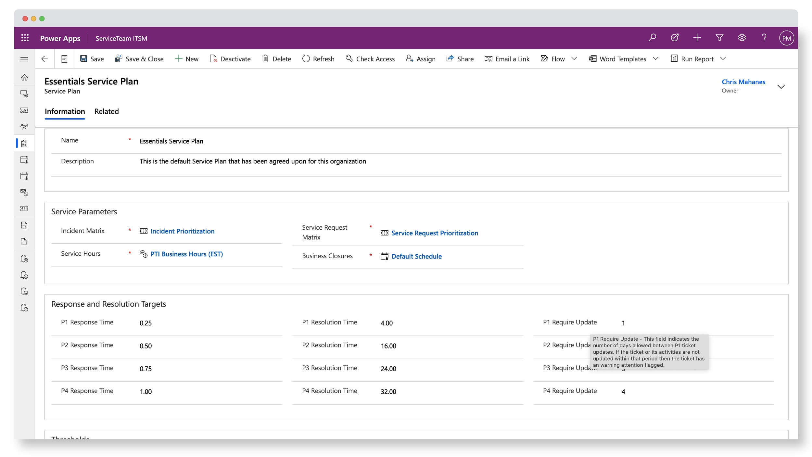Image resolution: width=812 pixels, height=457 pixels.
Task: Click the people group sidebar icon
Action: (24, 126)
